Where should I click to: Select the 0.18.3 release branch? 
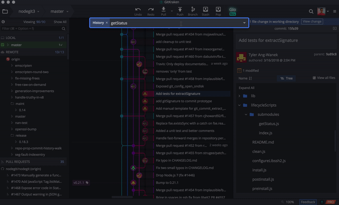tap(23, 142)
